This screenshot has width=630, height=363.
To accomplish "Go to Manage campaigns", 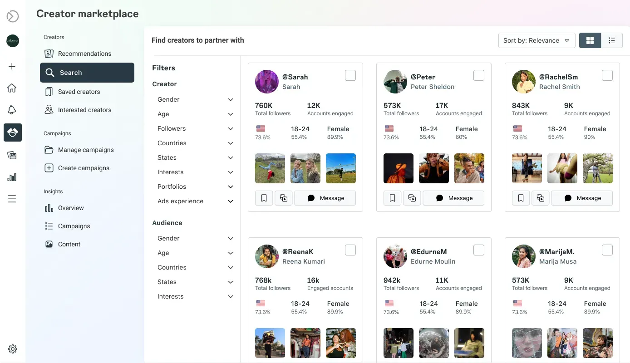I will pos(85,150).
